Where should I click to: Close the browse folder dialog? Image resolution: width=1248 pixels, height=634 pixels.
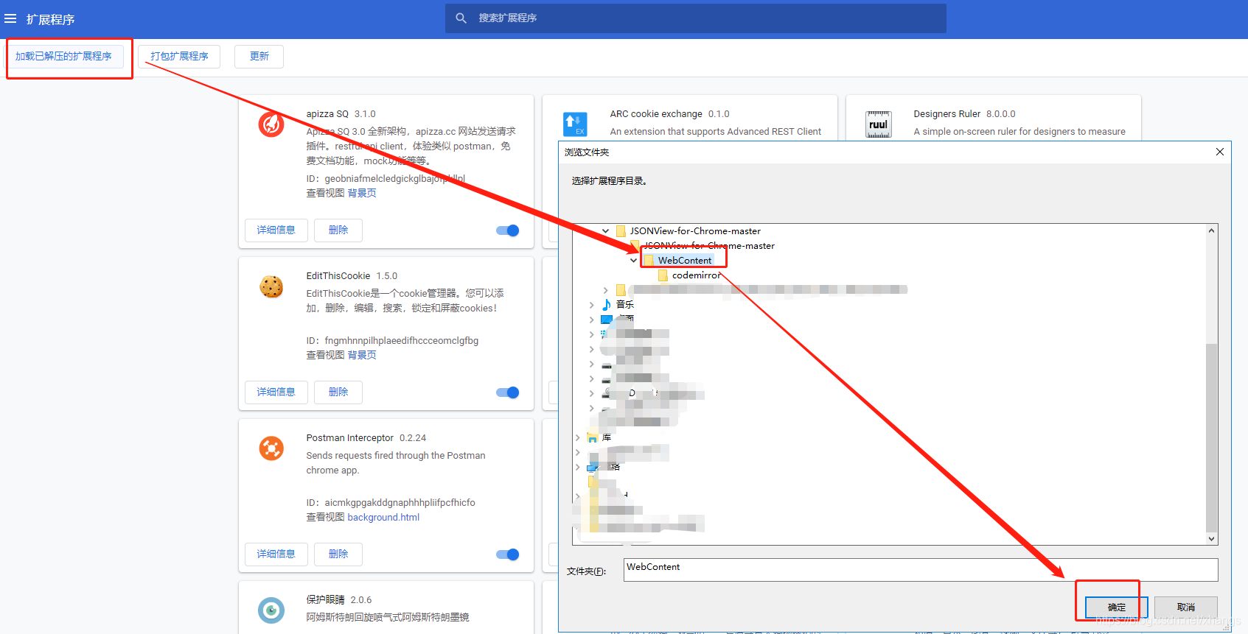1220,152
